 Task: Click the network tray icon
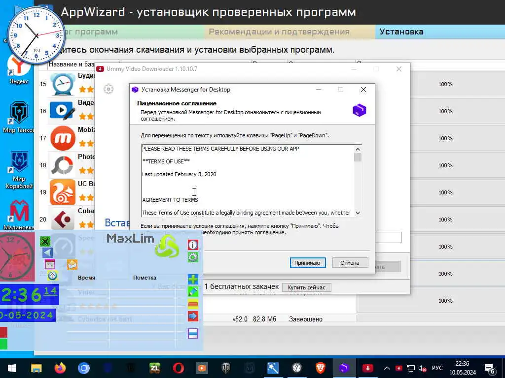[x=411, y=368]
